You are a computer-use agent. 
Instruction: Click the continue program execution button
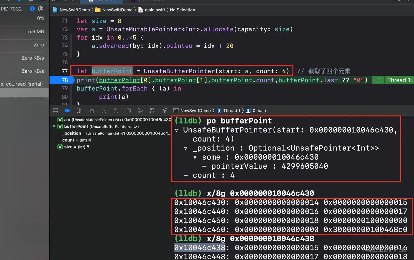79,111
